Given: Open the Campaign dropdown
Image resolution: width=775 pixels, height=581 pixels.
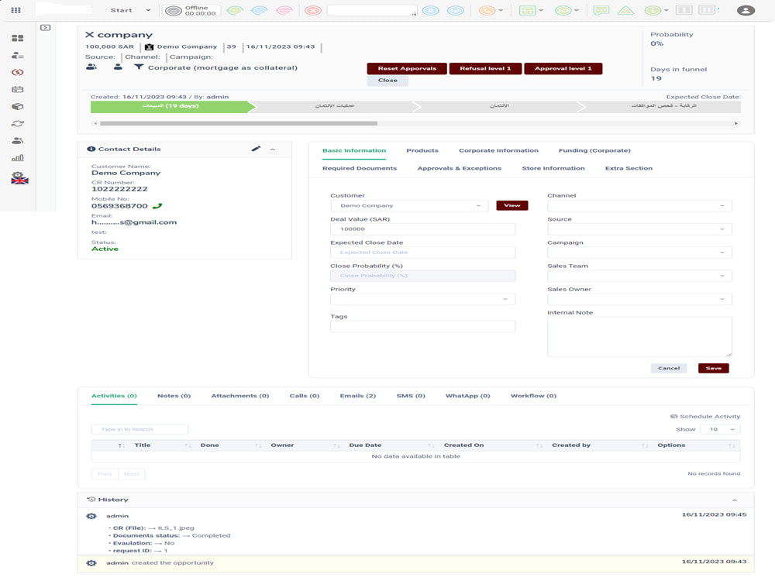Looking at the screenshot, I should (x=639, y=253).
